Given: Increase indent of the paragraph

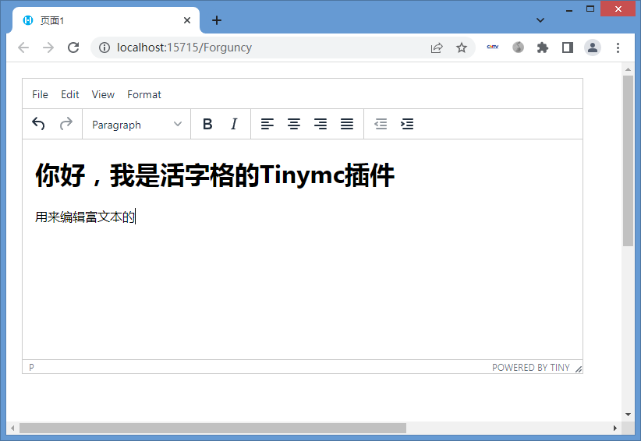Looking at the screenshot, I should pos(407,124).
